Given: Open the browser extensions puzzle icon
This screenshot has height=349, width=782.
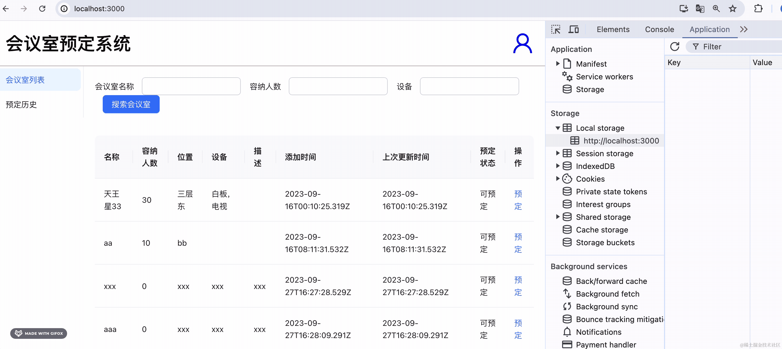Looking at the screenshot, I should coord(758,8).
